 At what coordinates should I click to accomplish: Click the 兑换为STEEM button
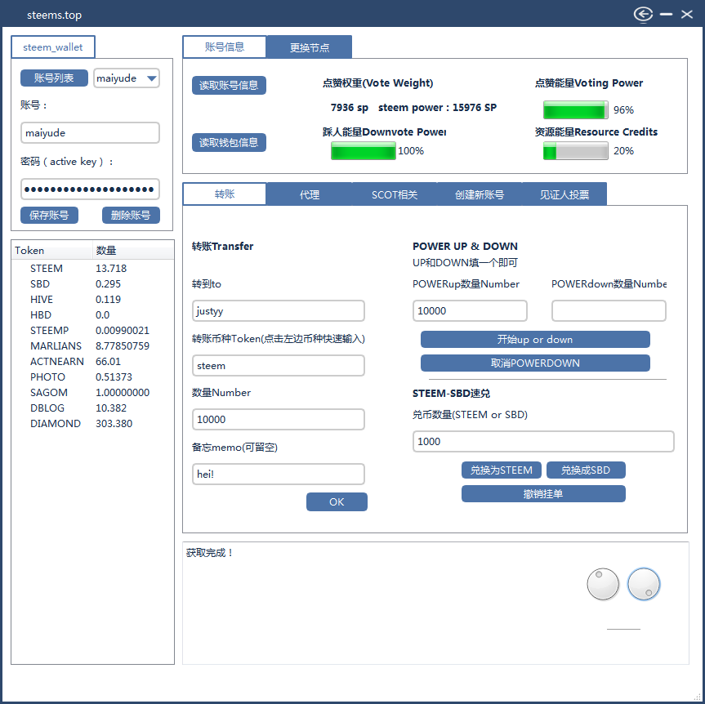tap(502, 470)
